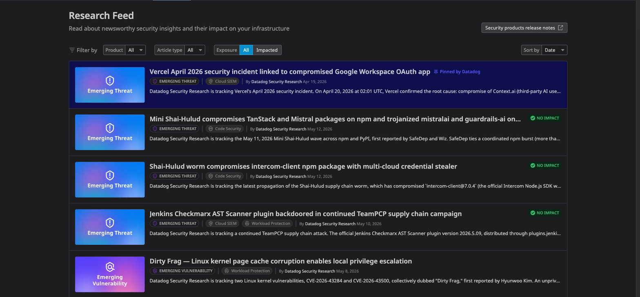Click the Apr 19, 2026 date text
The height and width of the screenshot is (297, 640).
click(315, 82)
